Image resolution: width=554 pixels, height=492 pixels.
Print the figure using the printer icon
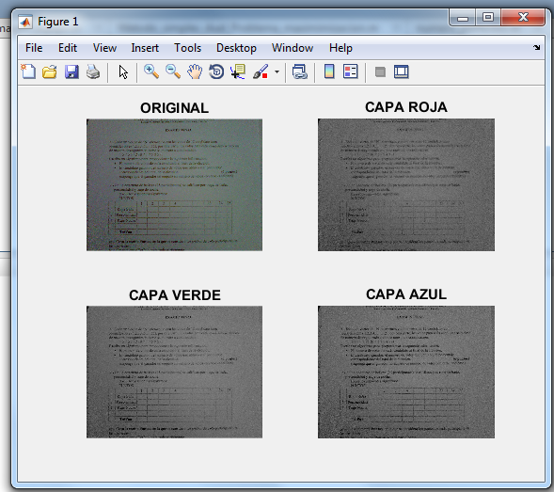(93, 72)
